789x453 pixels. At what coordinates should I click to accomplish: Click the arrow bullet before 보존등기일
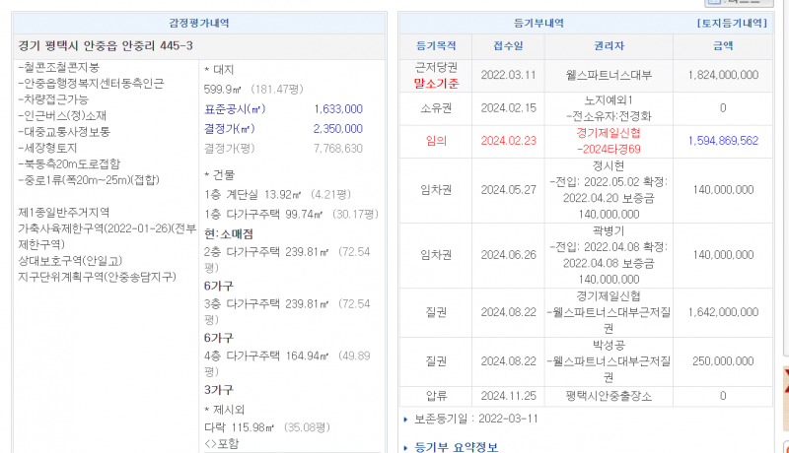point(405,419)
